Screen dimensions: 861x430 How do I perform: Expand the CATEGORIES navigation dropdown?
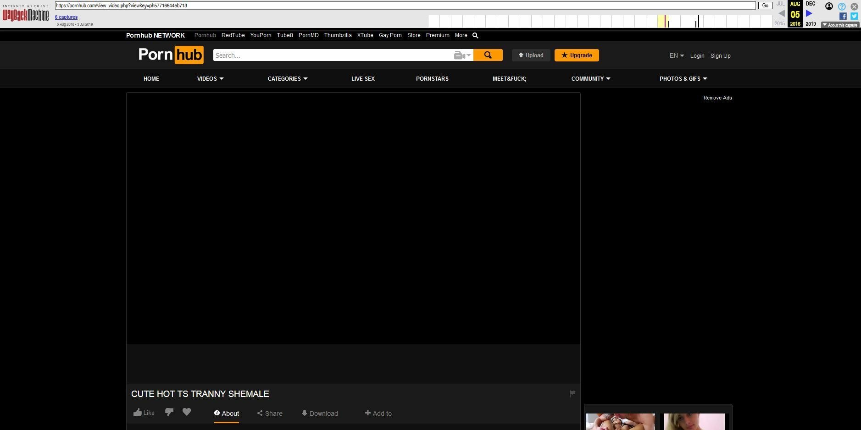(288, 79)
